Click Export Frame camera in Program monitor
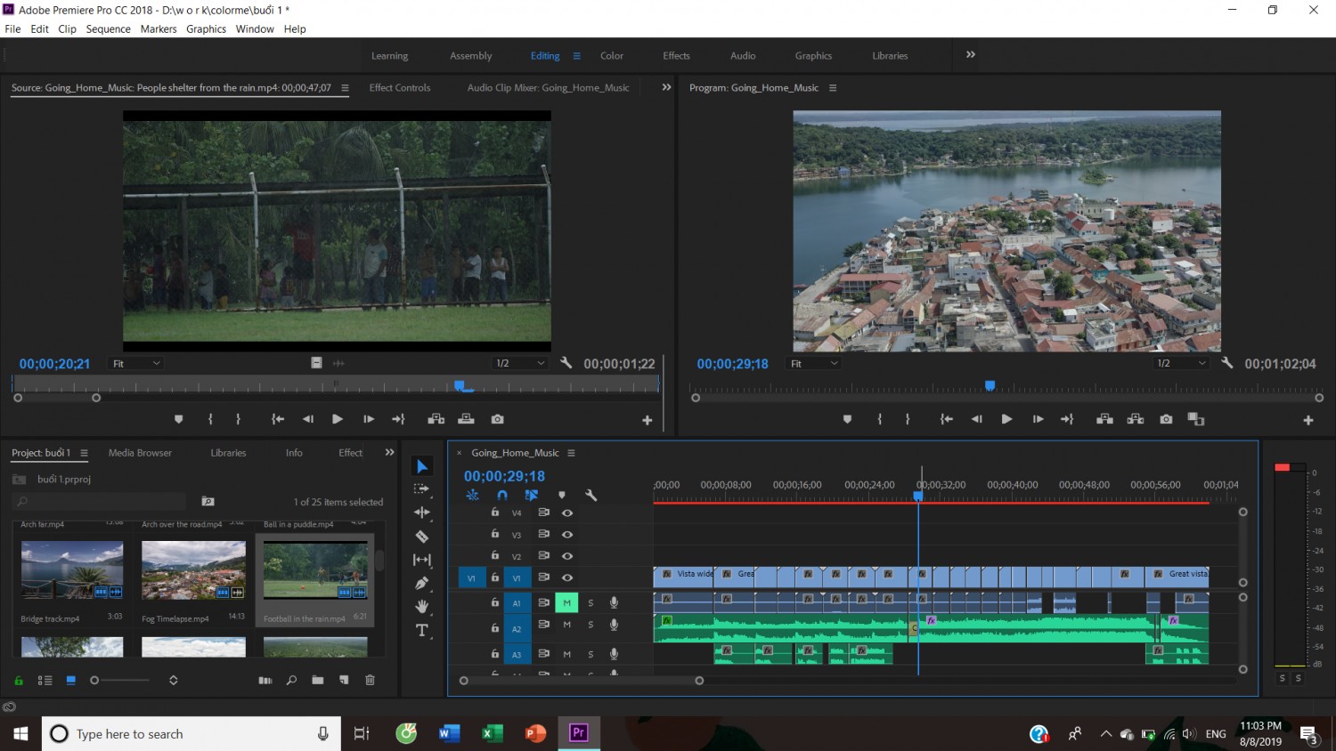This screenshot has height=751, width=1336. (x=1166, y=419)
